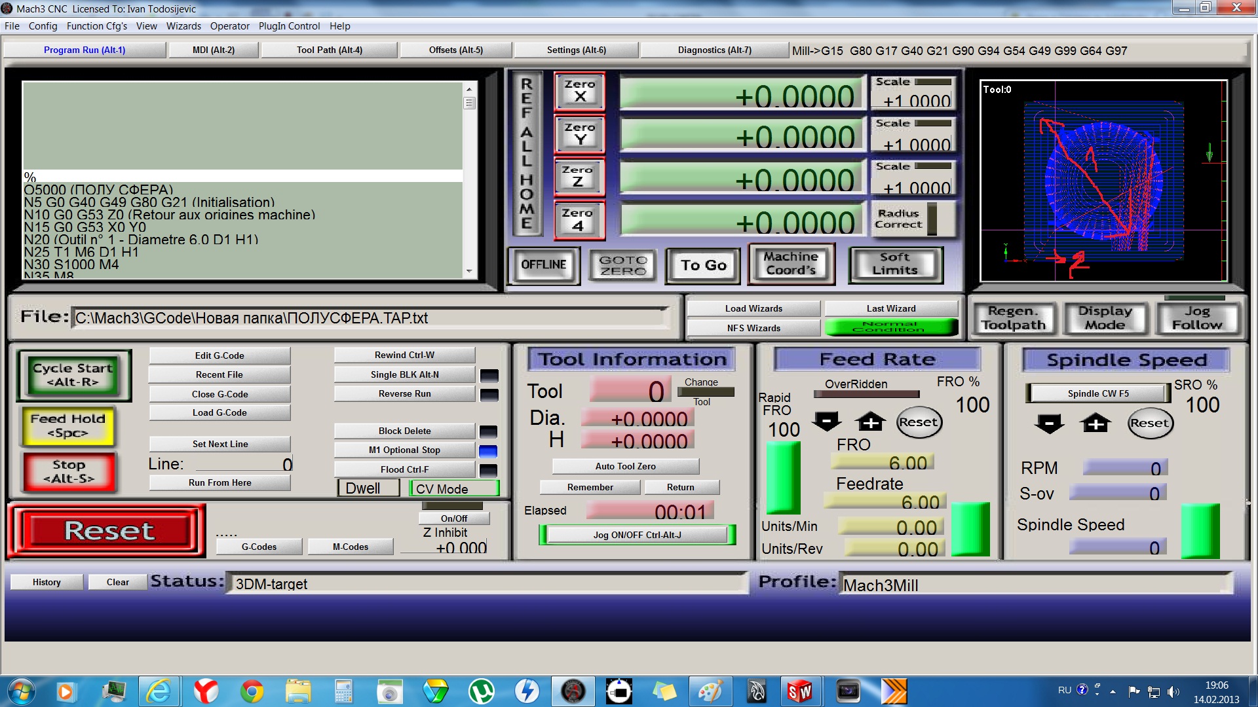Click the round feed rate Reset button

[918, 422]
